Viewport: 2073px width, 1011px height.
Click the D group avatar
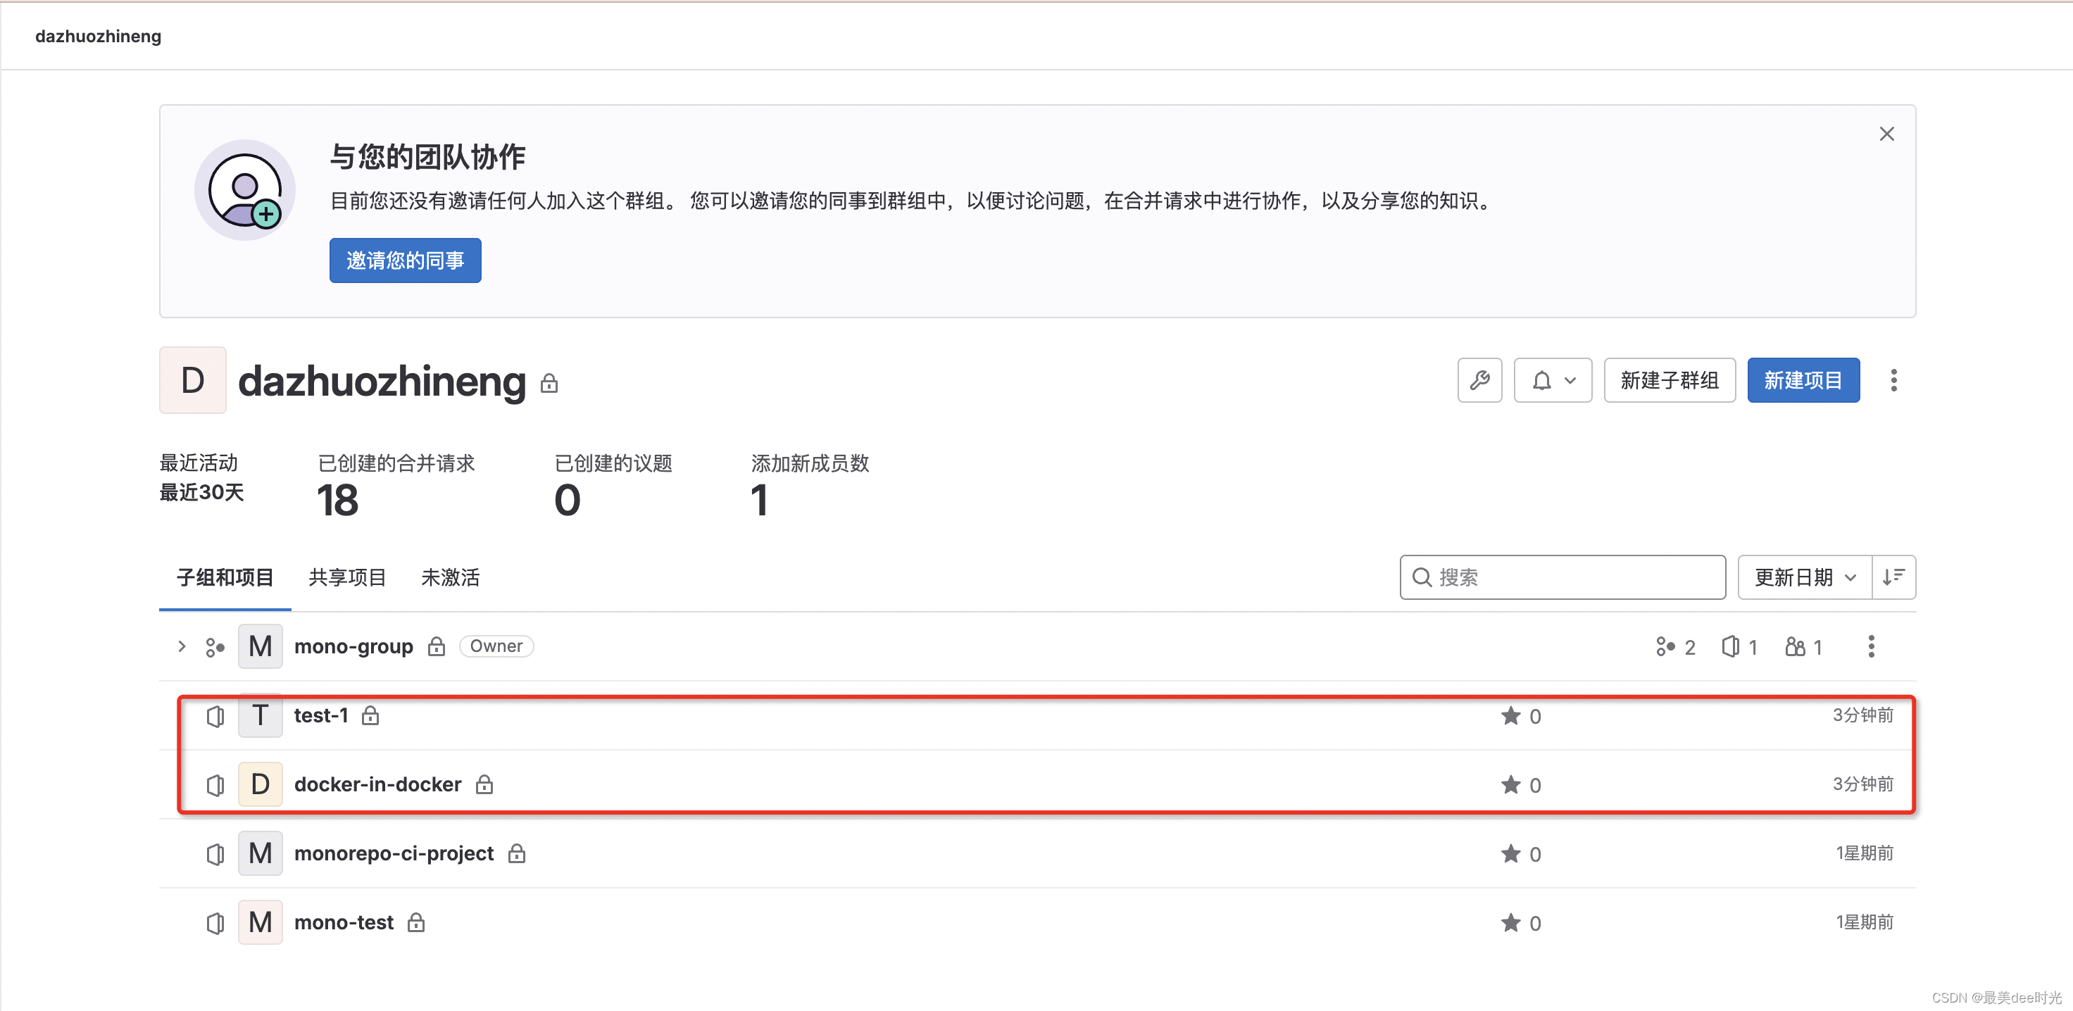click(192, 380)
